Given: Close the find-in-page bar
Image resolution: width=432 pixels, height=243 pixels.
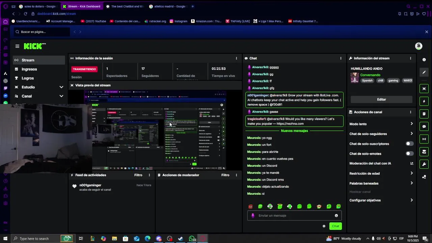Looking at the screenshot, I should 427,32.
